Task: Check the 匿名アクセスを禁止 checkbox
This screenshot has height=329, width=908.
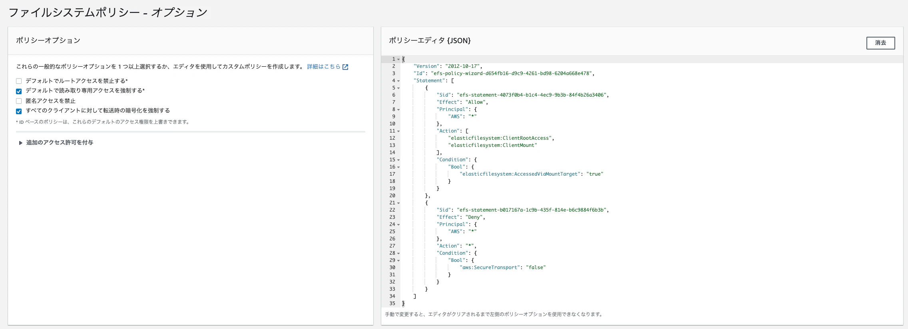Action: tap(19, 101)
